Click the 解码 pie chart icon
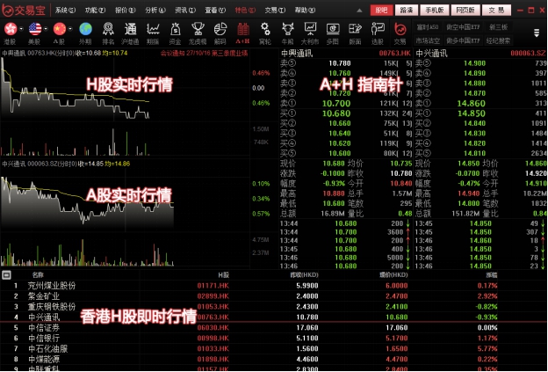 pyautogui.click(x=220, y=33)
